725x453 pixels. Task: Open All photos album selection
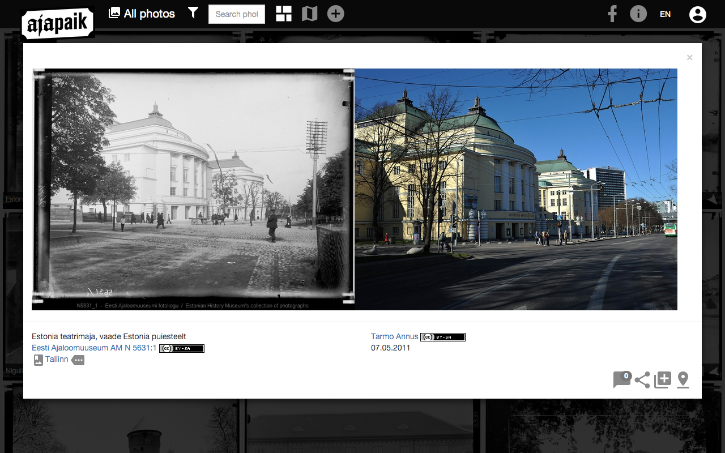pyautogui.click(x=142, y=14)
